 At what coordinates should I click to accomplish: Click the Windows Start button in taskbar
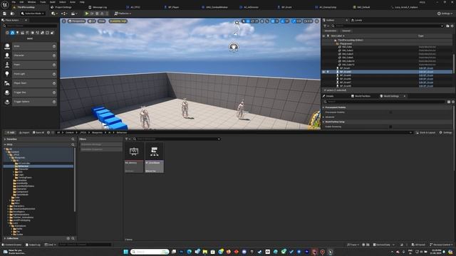point(126,252)
